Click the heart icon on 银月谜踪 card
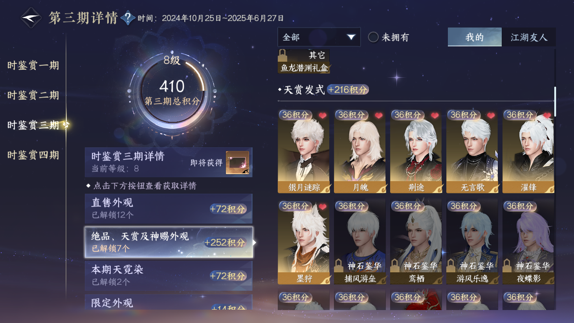 (323, 116)
